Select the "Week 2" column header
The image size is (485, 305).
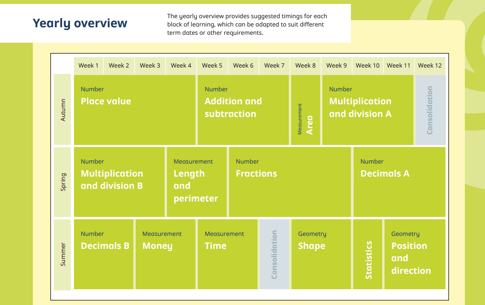coord(119,66)
